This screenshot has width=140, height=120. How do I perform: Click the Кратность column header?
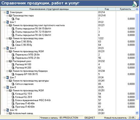click(x=125, y=9)
